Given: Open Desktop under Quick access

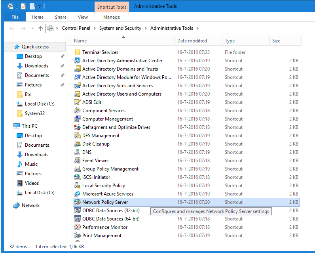Looking at the screenshot, I should (33, 56).
